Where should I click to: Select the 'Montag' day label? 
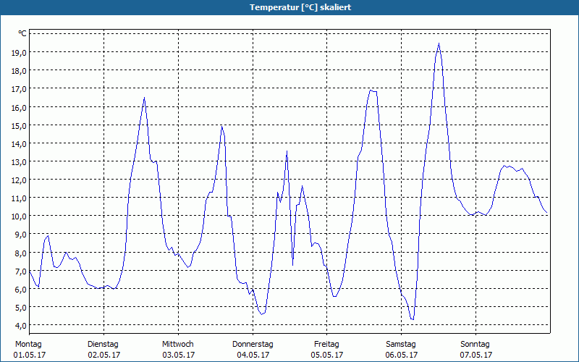click(28, 345)
